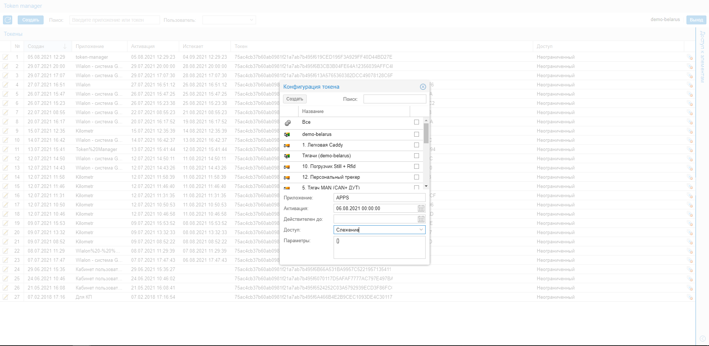Tick checkbox for 1. Легковая Caddy

(x=416, y=145)
